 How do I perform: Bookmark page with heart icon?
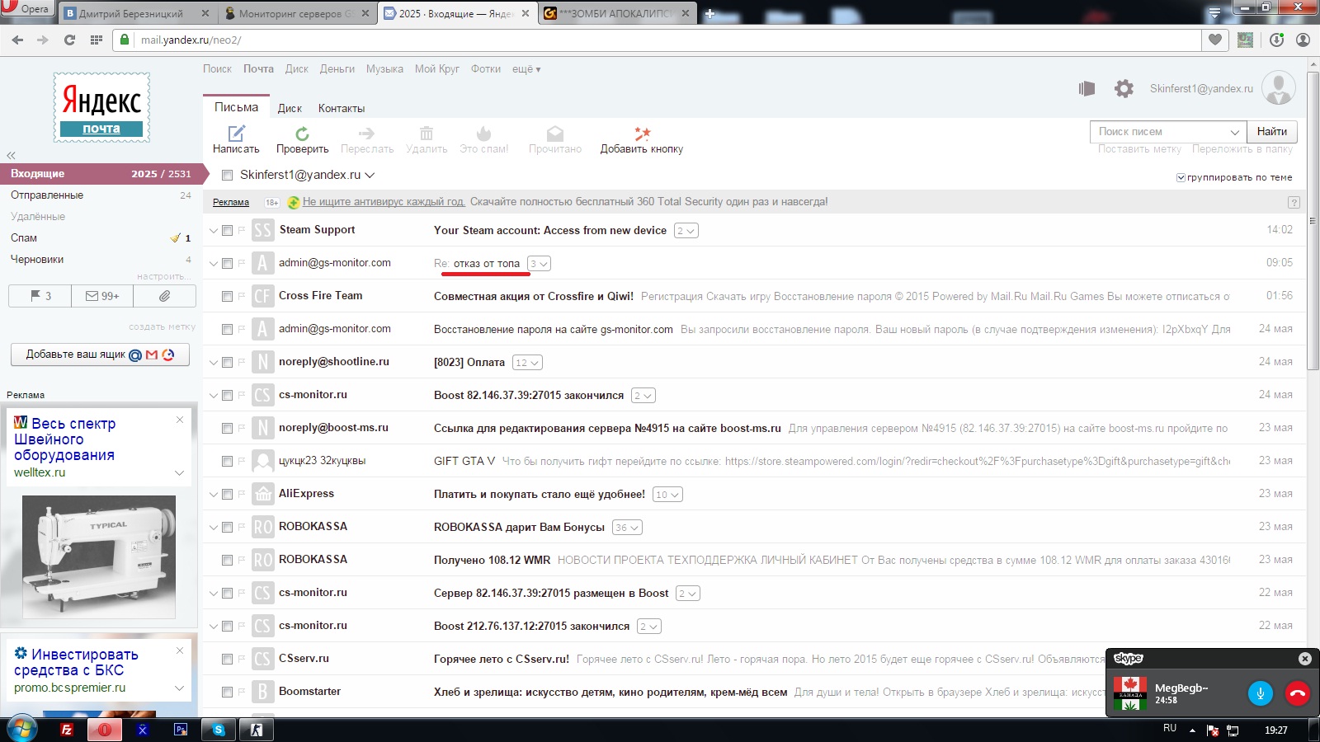pos(1214,40)
